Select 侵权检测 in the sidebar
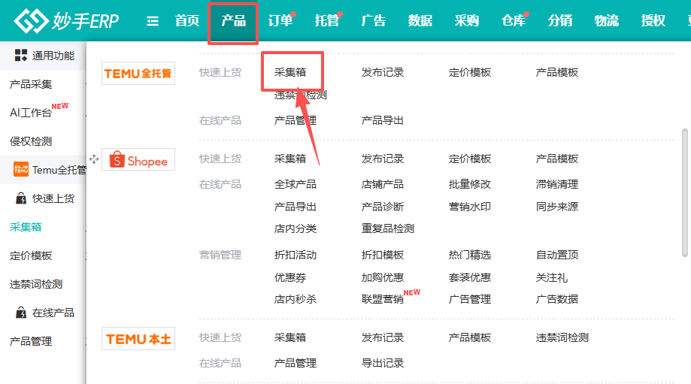Screen dimensions: 691x384 [31, 141]
